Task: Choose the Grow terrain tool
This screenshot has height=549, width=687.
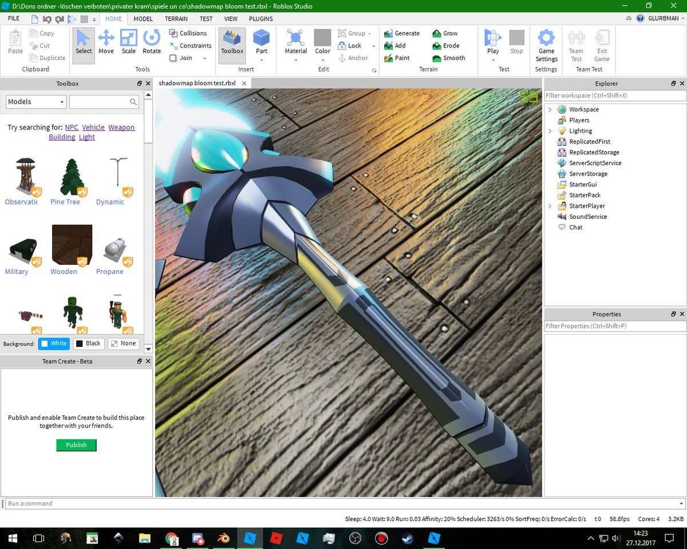Action: coord(445,33)
